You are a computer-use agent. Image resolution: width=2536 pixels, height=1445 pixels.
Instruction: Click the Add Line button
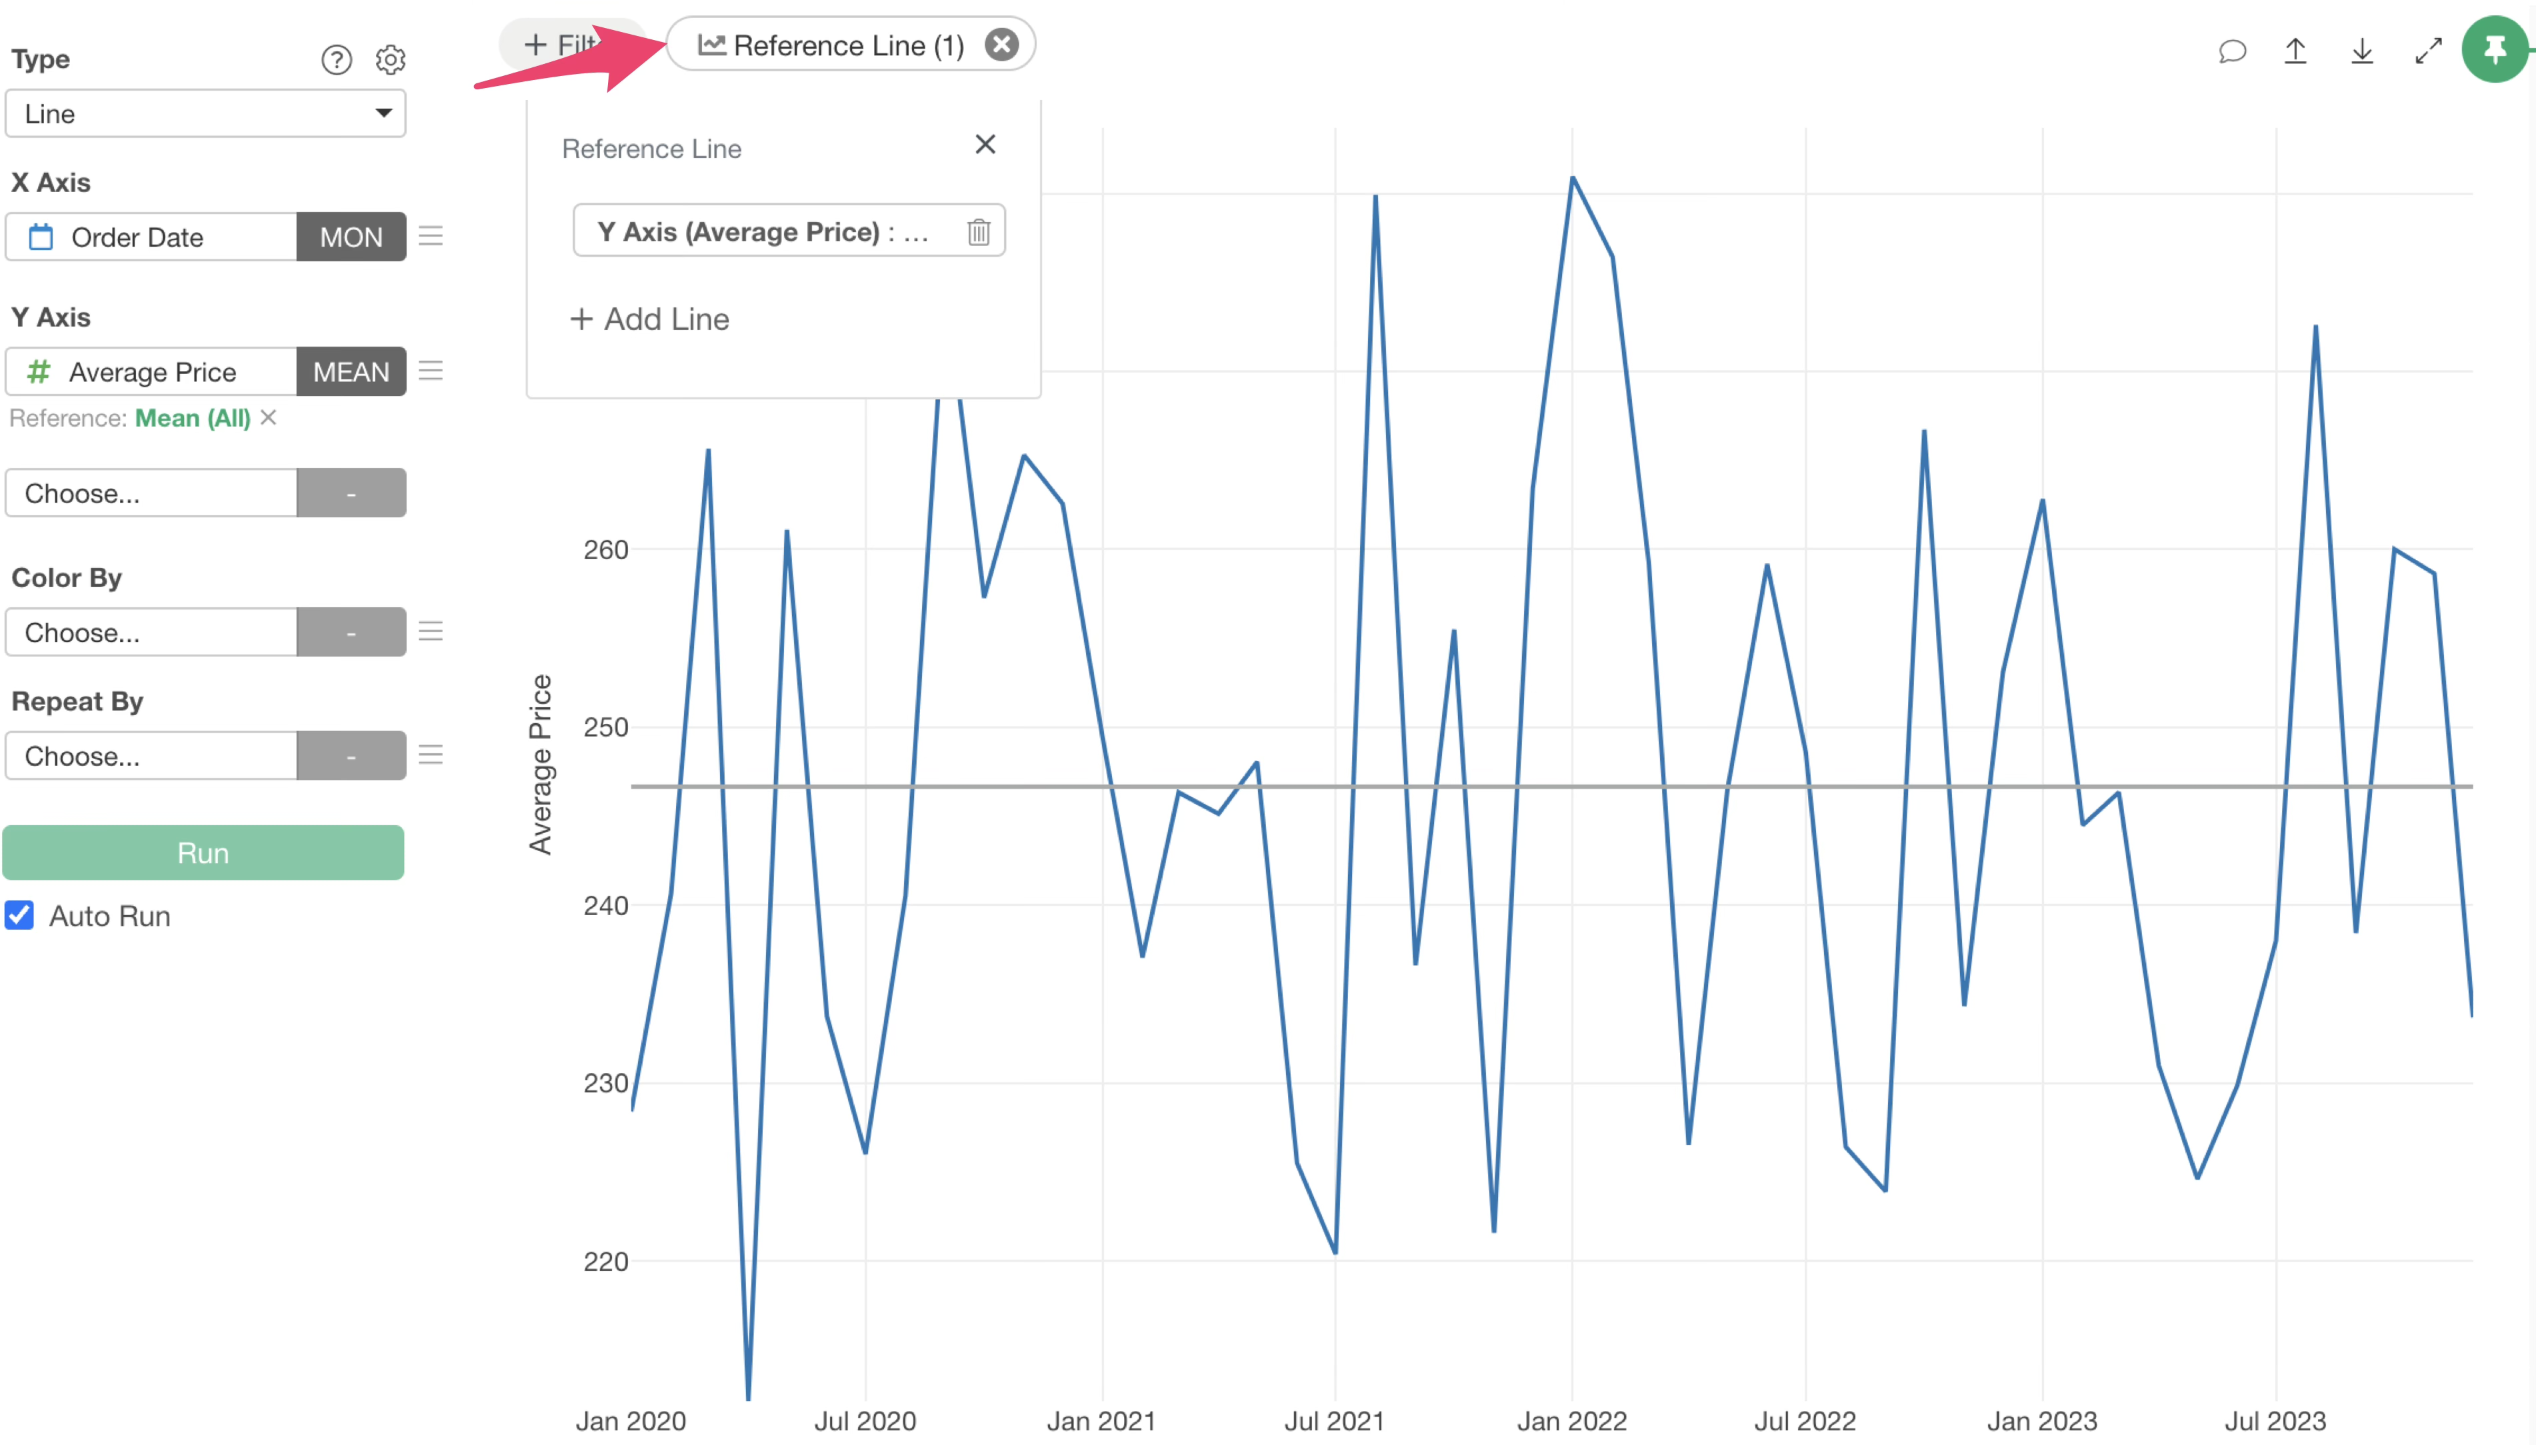pyautogui.click(x=650, y=319)
